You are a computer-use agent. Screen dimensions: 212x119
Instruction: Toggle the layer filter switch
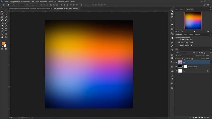(x=211, y=52)
